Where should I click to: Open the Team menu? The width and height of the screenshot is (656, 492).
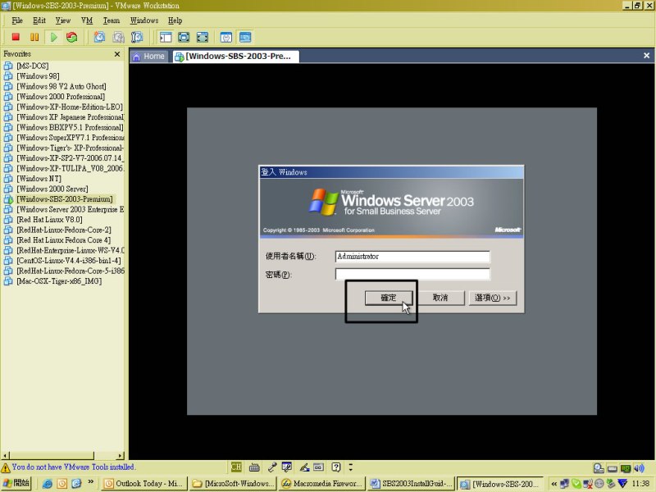pyautogui.click(x=112, y=20)
